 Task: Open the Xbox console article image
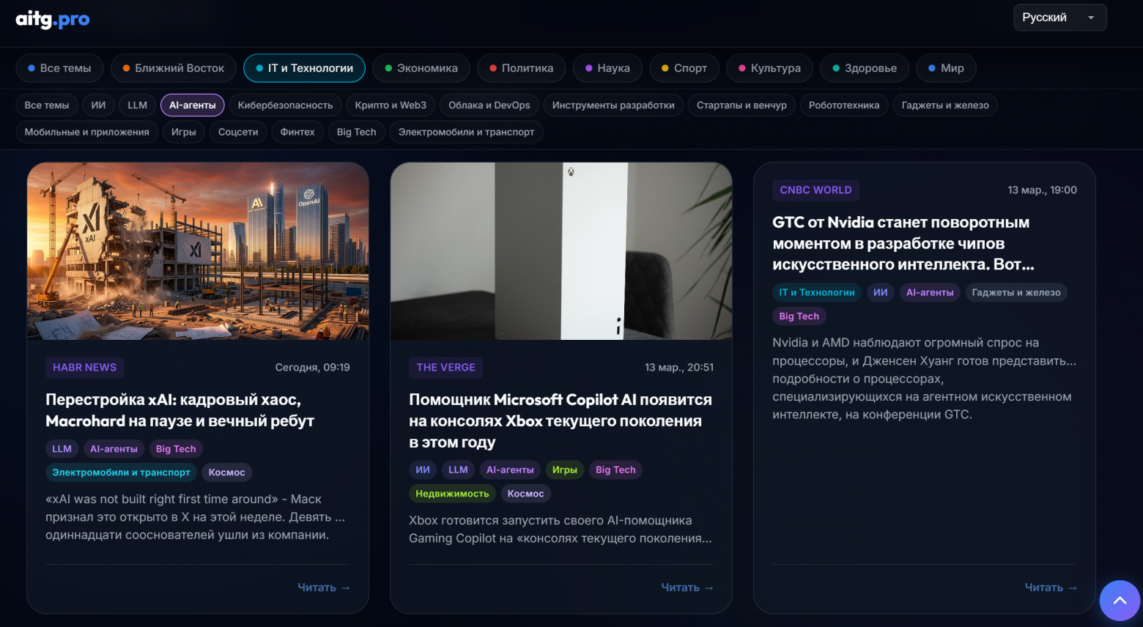[561, 251]
